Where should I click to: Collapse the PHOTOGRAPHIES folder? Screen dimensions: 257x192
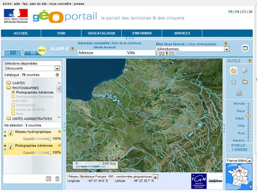8,87
